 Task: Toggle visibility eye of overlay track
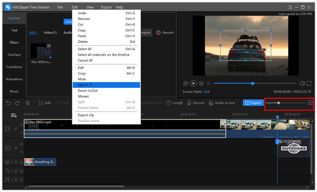point(21,162)
